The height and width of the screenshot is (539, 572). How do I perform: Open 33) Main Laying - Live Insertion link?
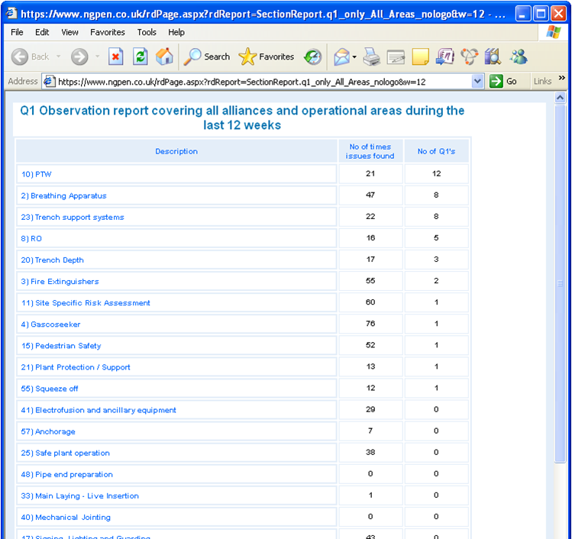point(80,496)
